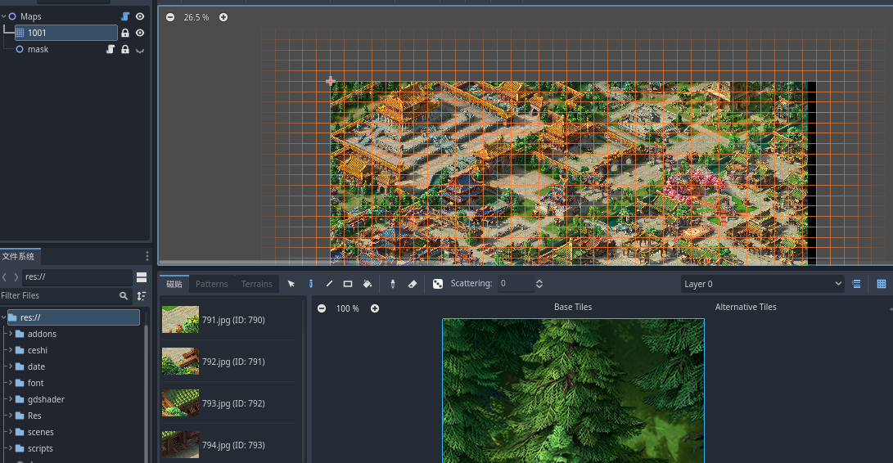Select the scenes folder

(x=40, y=432)
